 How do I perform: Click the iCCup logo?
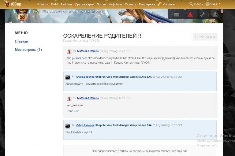[x=13, y=4]
